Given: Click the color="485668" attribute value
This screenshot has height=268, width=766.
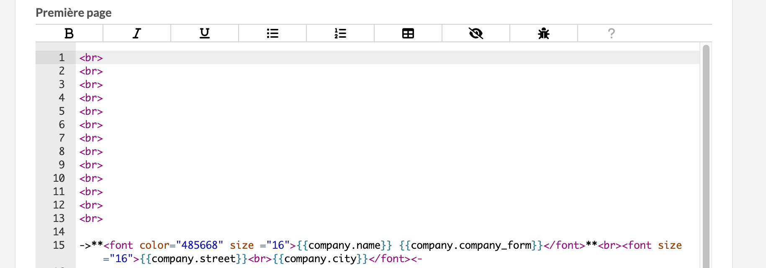Looking at the screenshot, I should click(200, 245).
